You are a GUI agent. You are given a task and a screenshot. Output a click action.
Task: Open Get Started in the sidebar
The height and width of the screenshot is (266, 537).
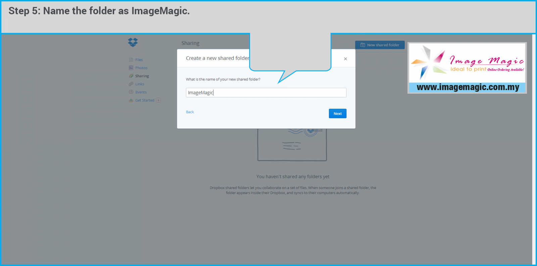pyautogui.click(x=145, y=100)
